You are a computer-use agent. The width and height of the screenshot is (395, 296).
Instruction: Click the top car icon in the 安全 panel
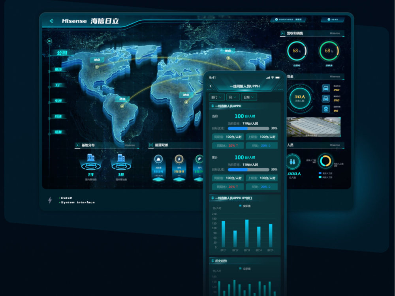point(326,88)
